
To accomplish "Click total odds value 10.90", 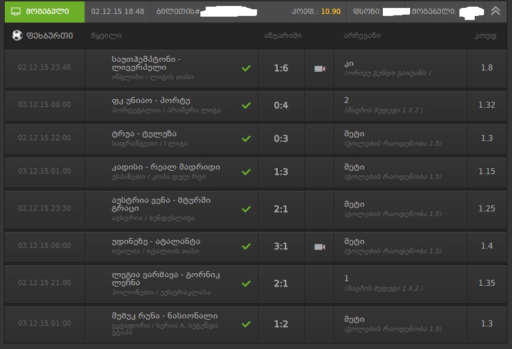I will click(x=331, y=11).
